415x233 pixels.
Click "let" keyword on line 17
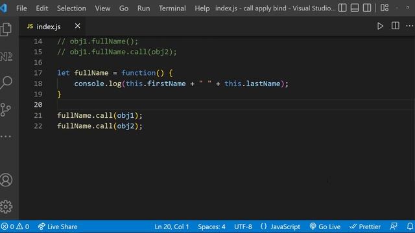(x=64, y=73)
